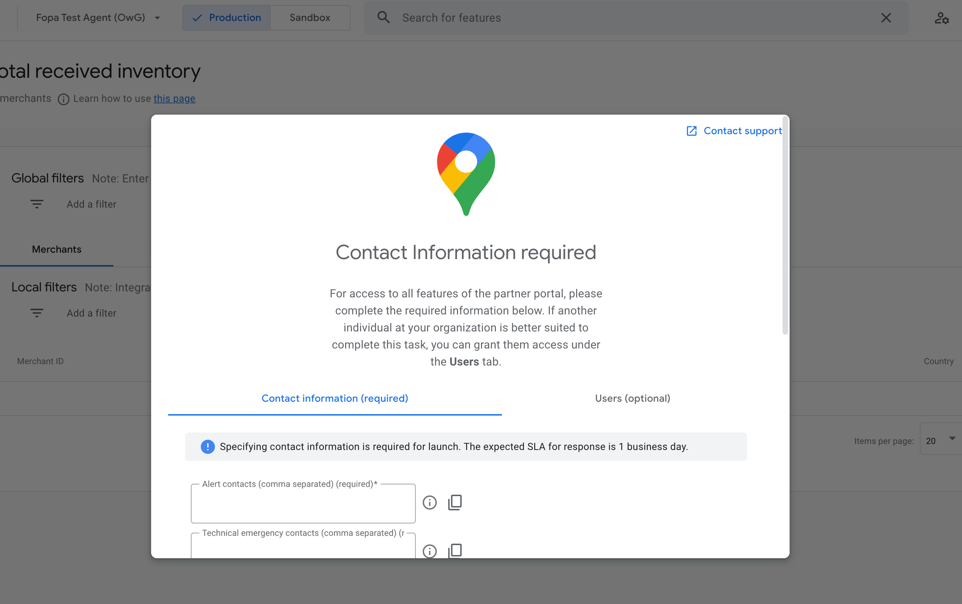Viewport: 962px width, 604px height.
Task: Switch to the Users optional tab
Action: point(632,398)
